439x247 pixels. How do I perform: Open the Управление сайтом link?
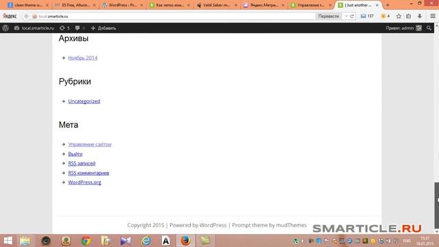(x=90, y=144)
